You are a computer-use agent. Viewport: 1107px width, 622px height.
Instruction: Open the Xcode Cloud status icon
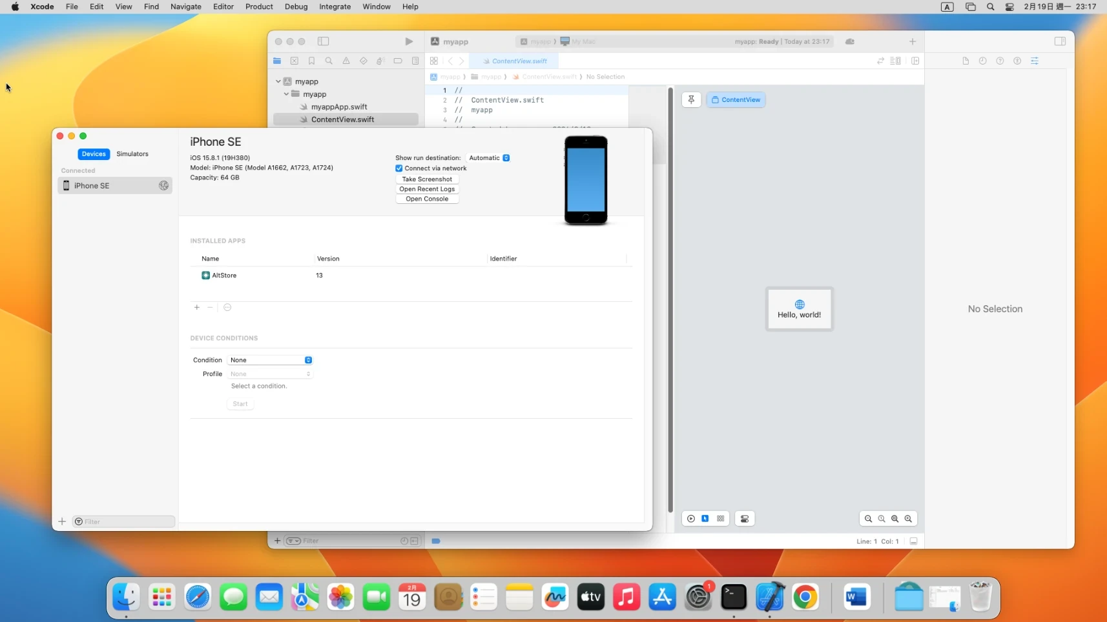(x=850, y=41)
